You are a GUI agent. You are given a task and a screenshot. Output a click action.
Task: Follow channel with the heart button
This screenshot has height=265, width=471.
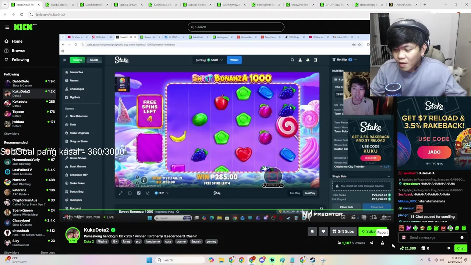pos(323,232)
